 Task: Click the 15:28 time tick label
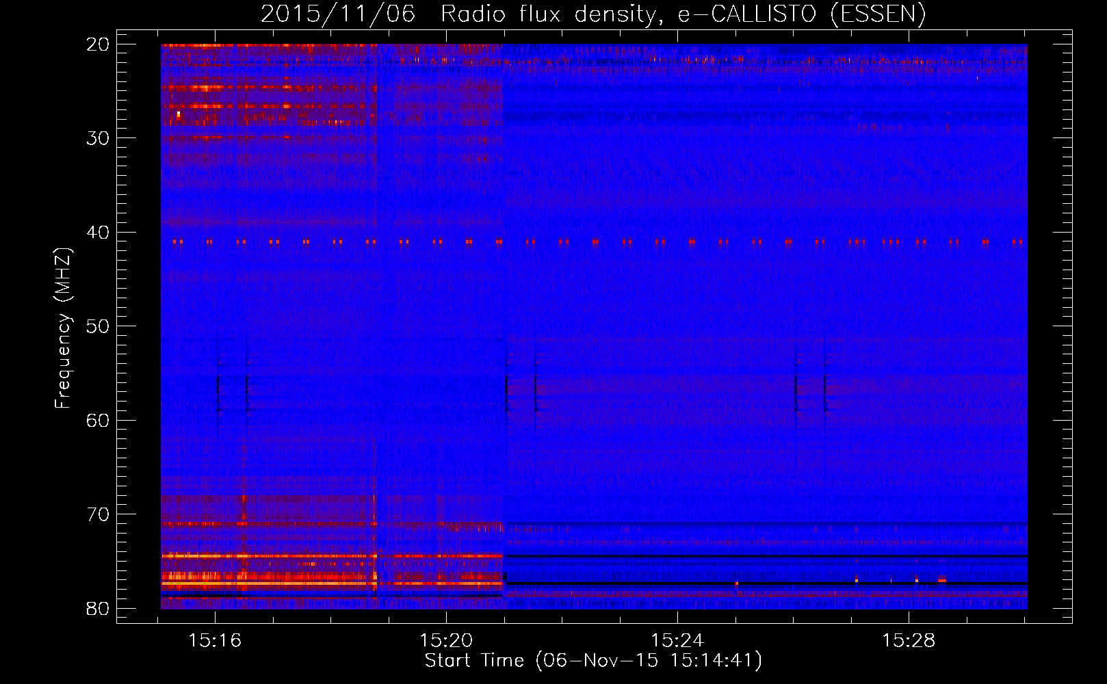(x=909, y=641)
